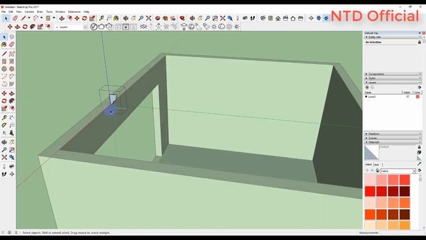Switch to Top view icon
Viewport: 426px width, 240px height.
(270, 19)
